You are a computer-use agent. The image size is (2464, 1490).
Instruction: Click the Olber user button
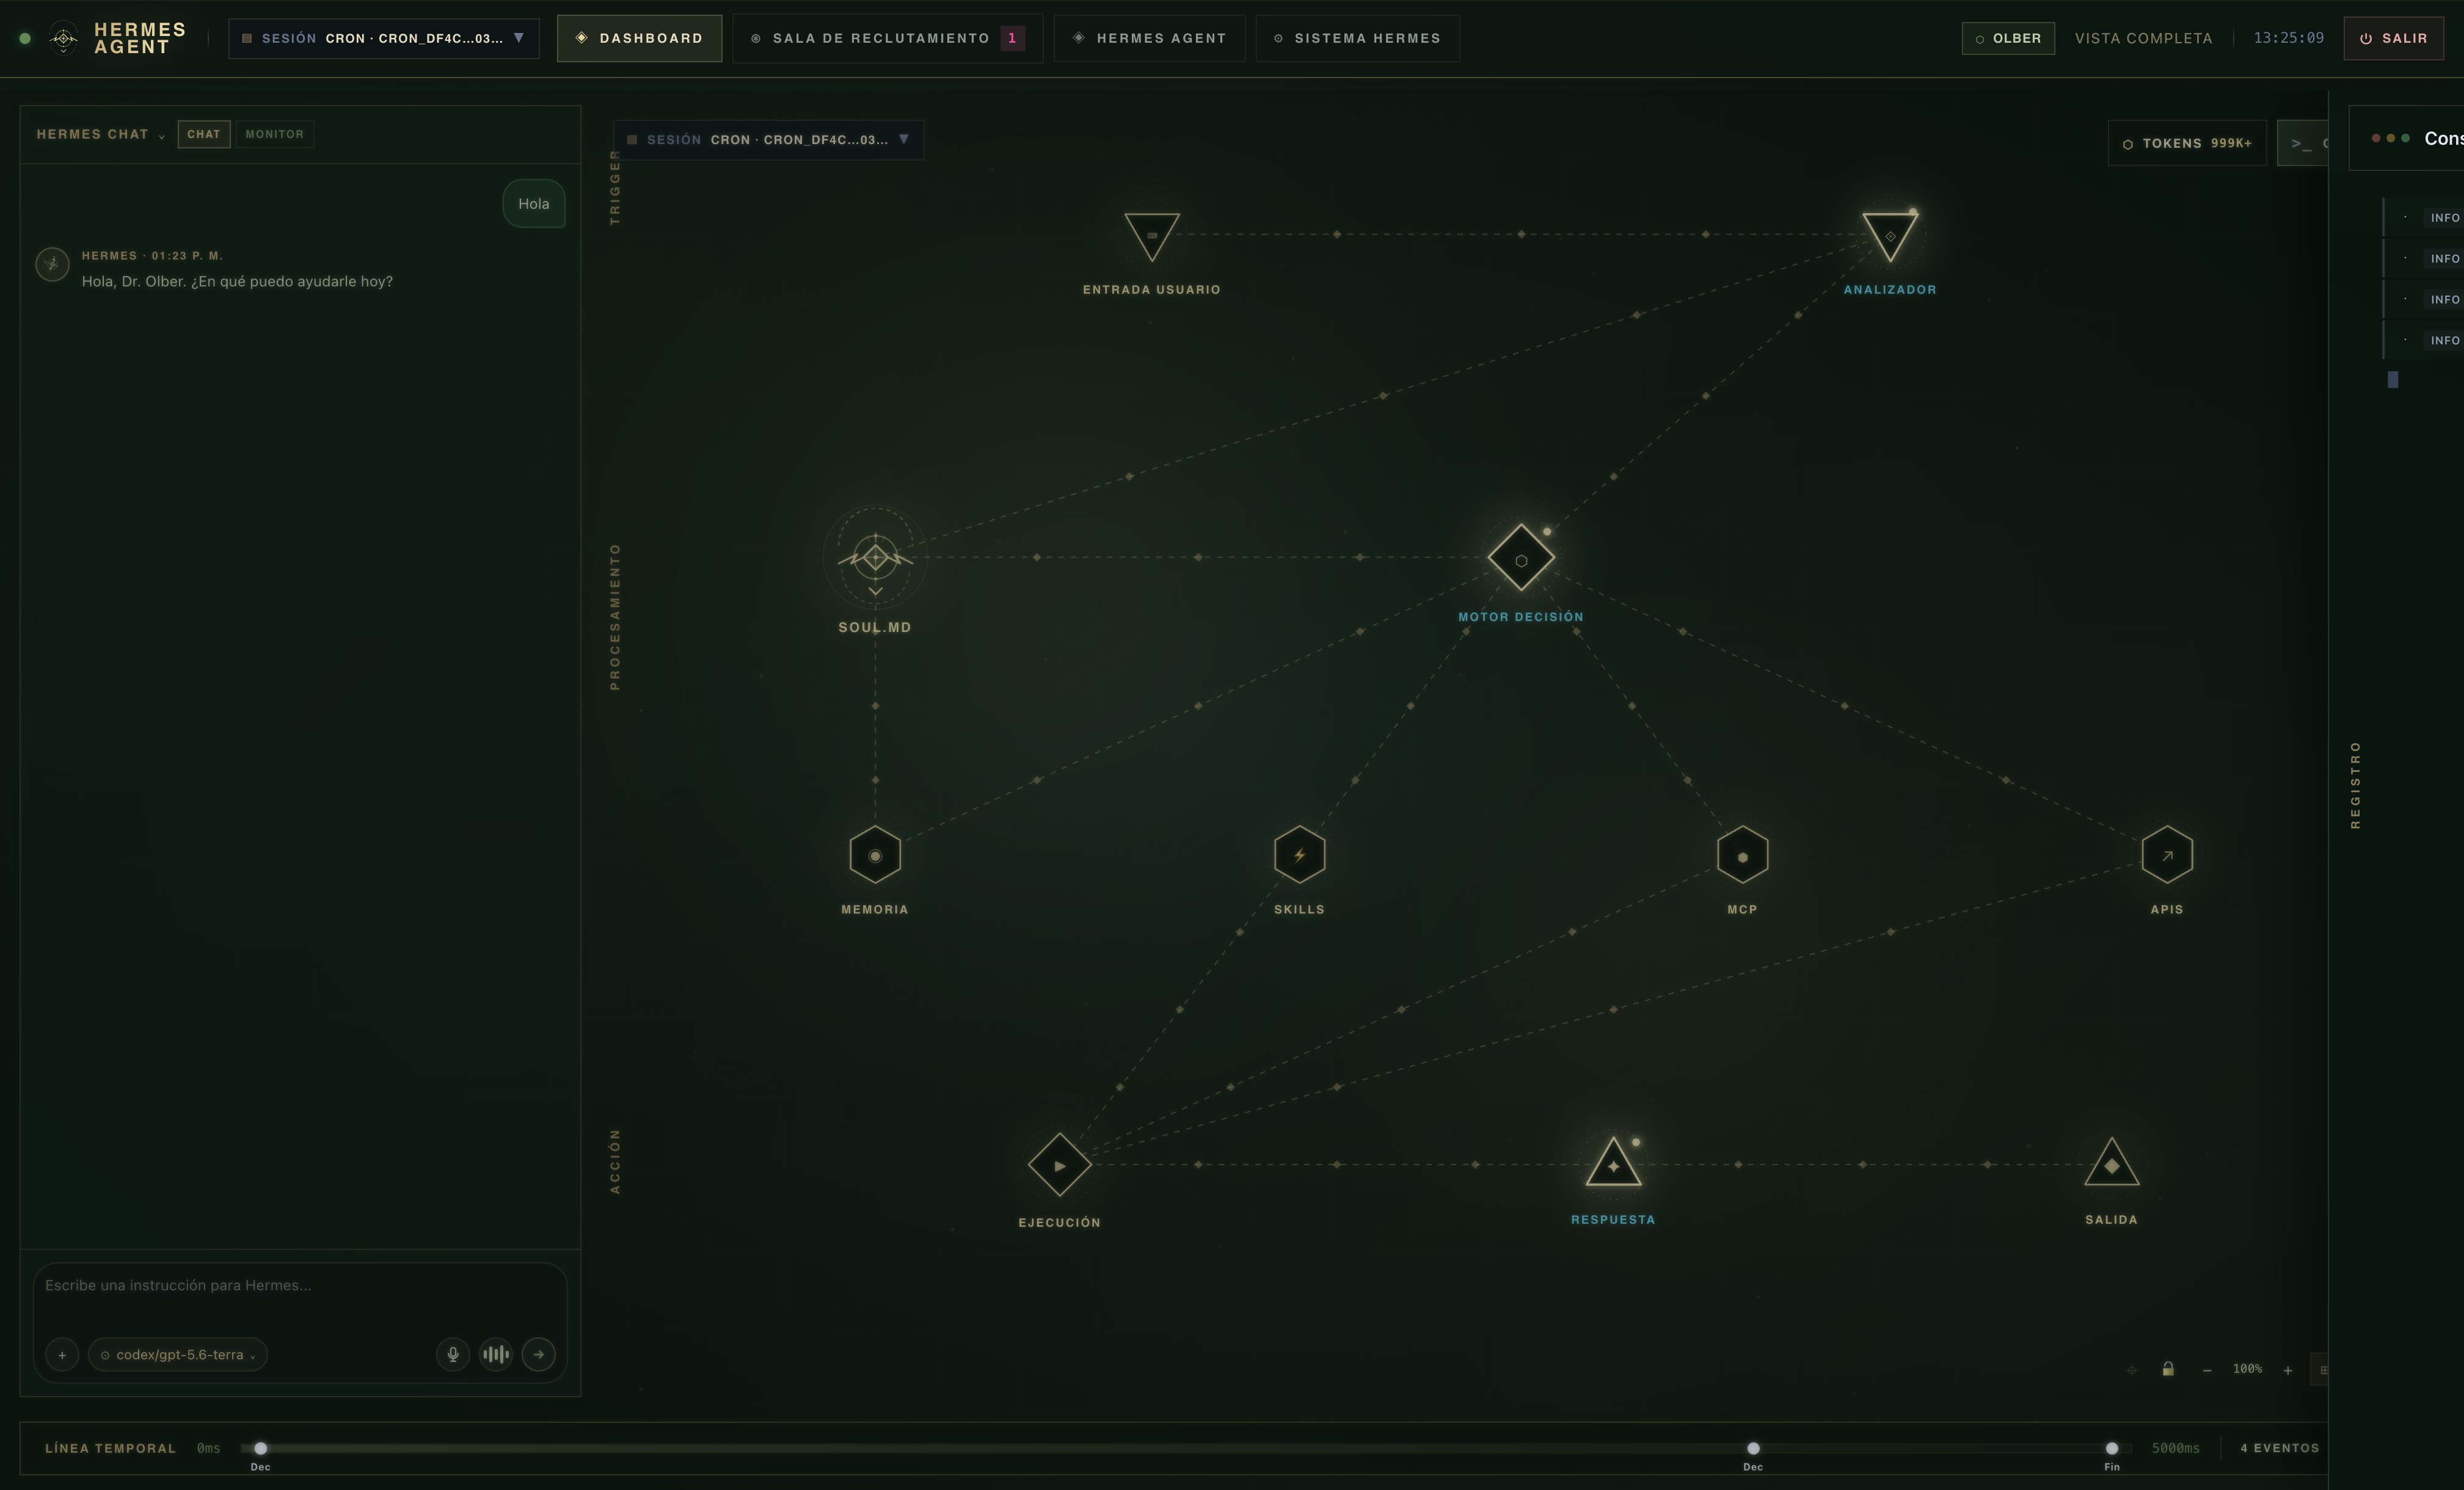click(2008, 38)
